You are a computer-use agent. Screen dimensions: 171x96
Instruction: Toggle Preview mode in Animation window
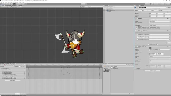tap(2, 65)
